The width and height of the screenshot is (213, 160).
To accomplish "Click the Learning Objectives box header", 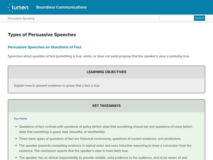I will point(106,72).
